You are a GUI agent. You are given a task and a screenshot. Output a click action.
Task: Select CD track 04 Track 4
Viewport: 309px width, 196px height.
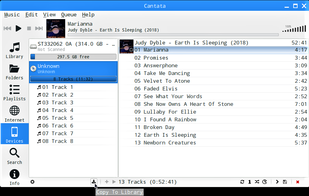73,110
